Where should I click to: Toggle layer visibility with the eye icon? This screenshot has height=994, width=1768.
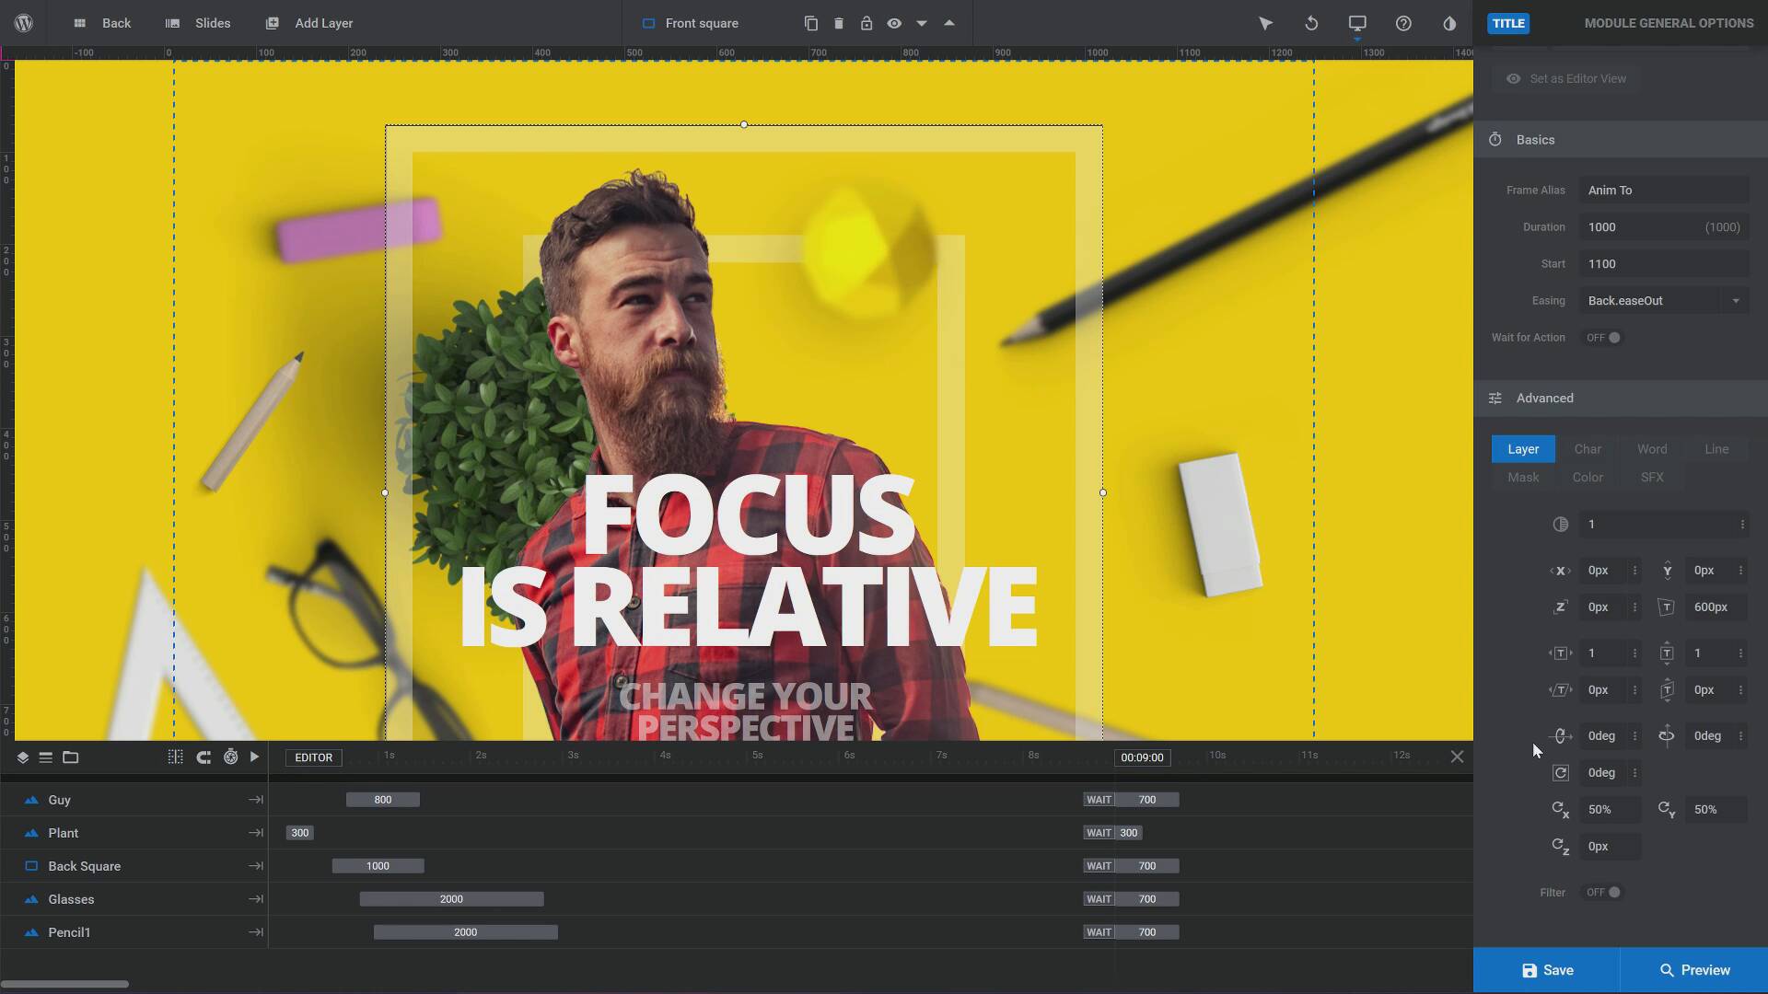[894, 23]
